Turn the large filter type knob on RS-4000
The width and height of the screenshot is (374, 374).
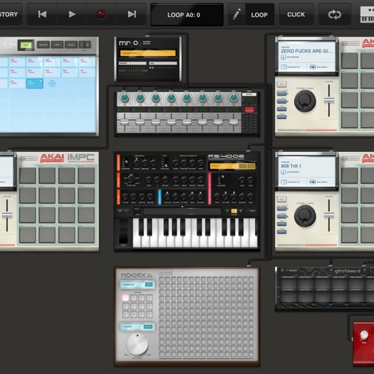click(x=131, y=179)
